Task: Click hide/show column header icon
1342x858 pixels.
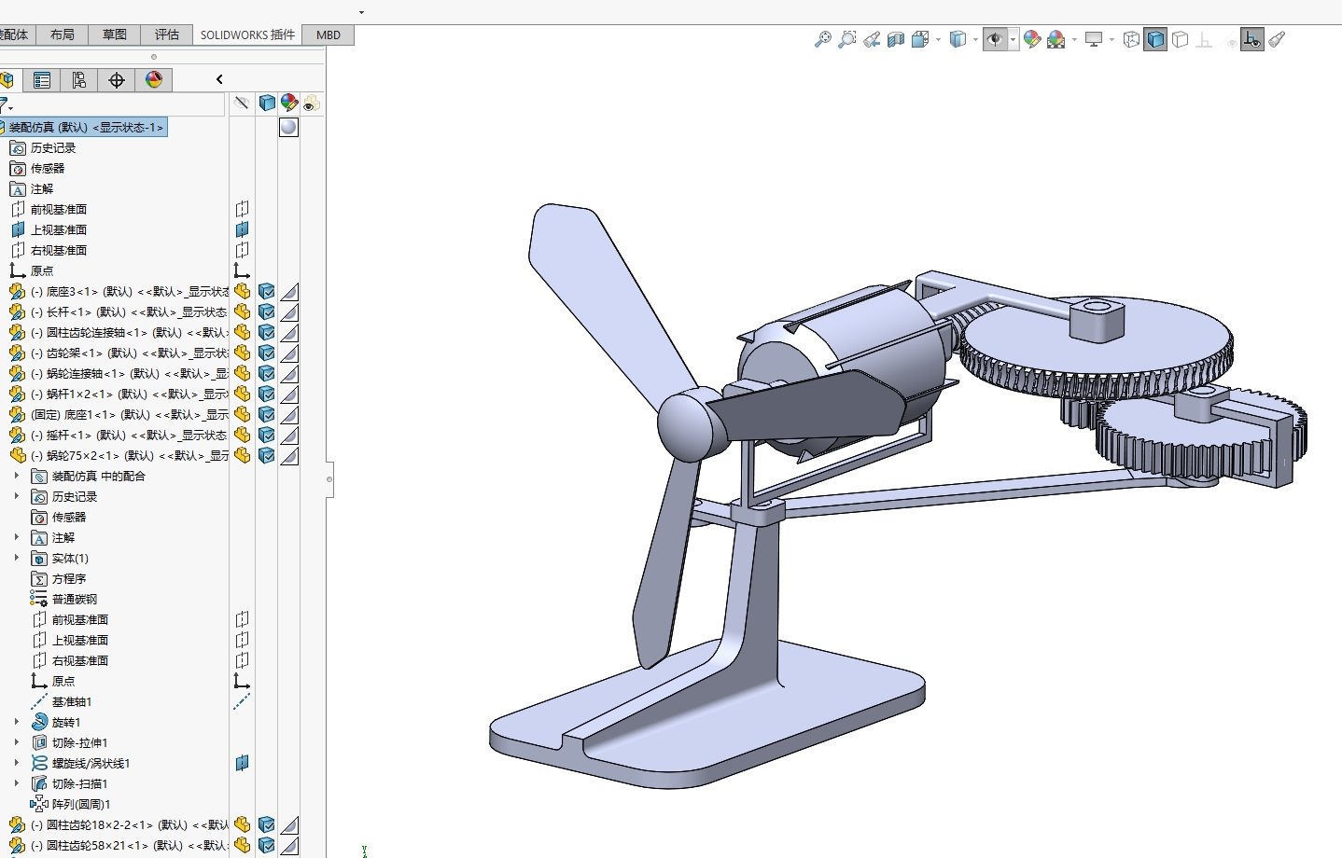Action: coord(242,103)
